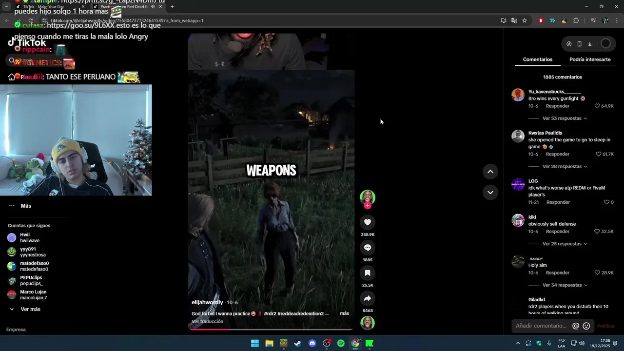Viewport: 624px width, 351px height.
Task: Go to previous video with up arrow
Action: pos(490,172)
